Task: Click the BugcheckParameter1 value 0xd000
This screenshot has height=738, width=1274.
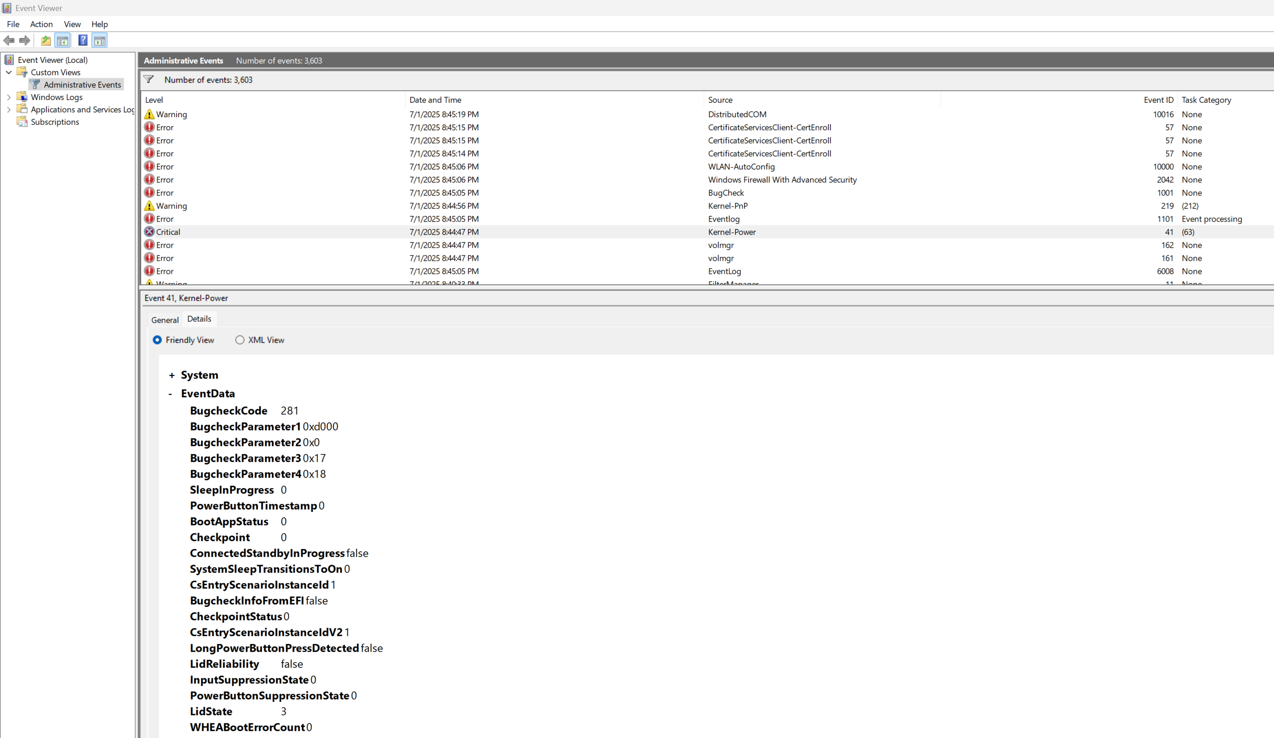Action: tap(321, 427)
